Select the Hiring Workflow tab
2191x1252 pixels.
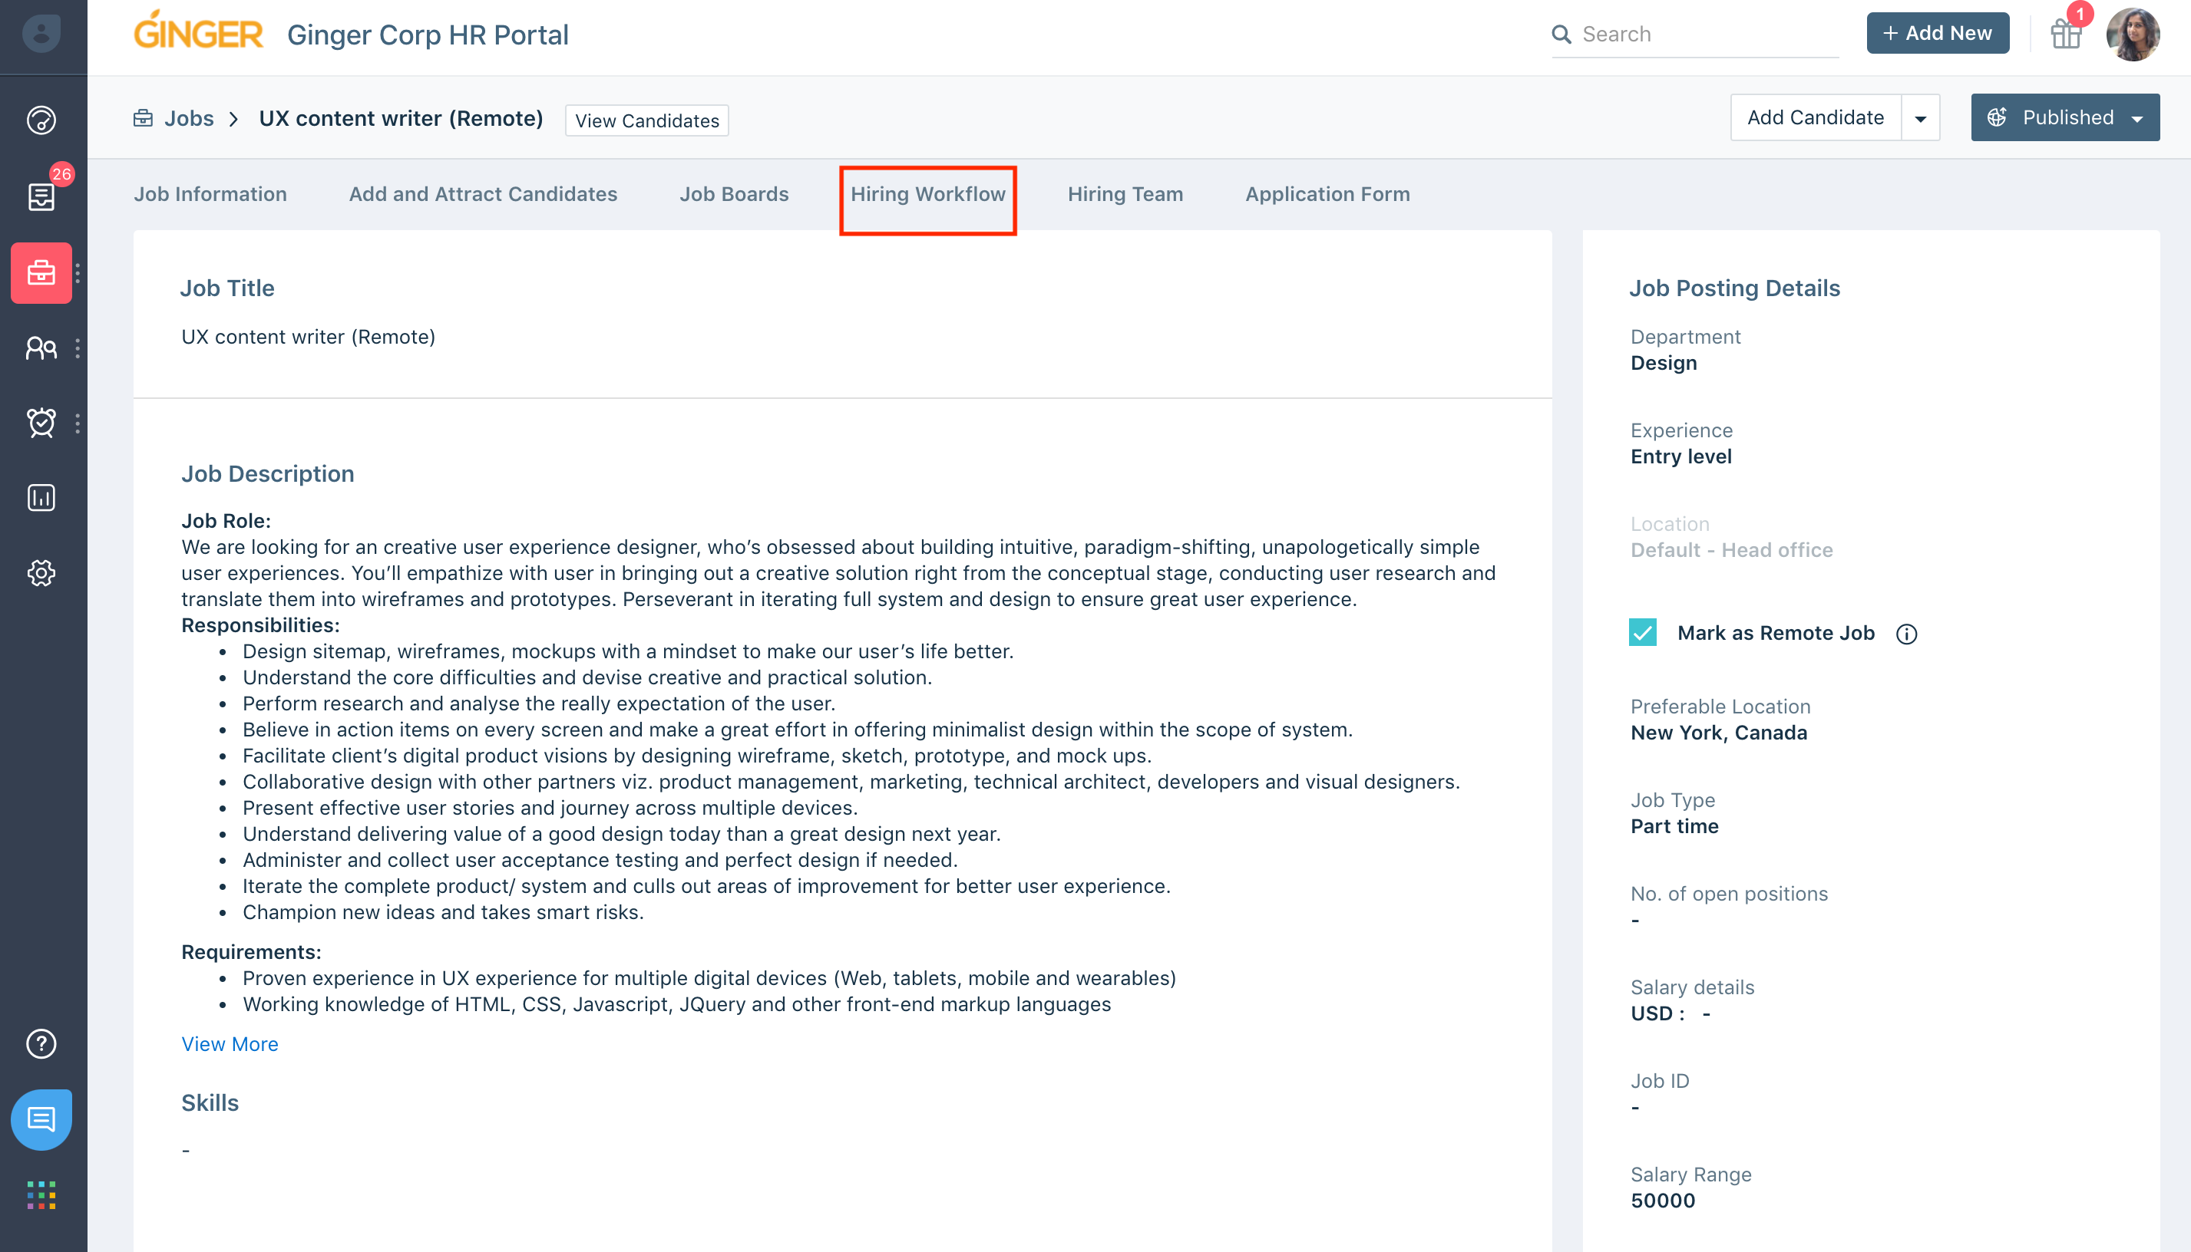pyautogui.click(x=927, y=194)
